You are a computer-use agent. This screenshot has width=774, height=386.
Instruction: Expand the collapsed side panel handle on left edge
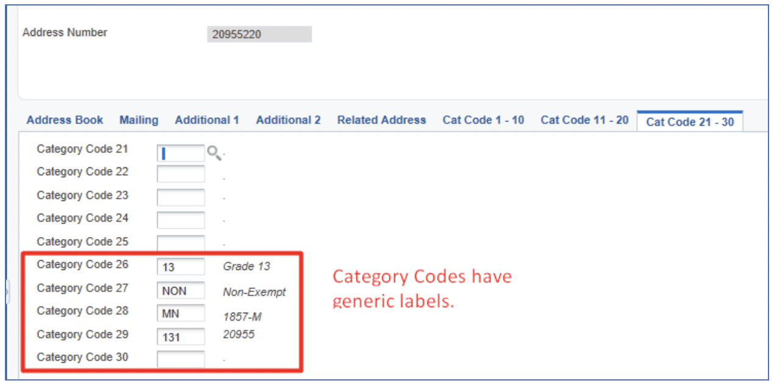7,291
